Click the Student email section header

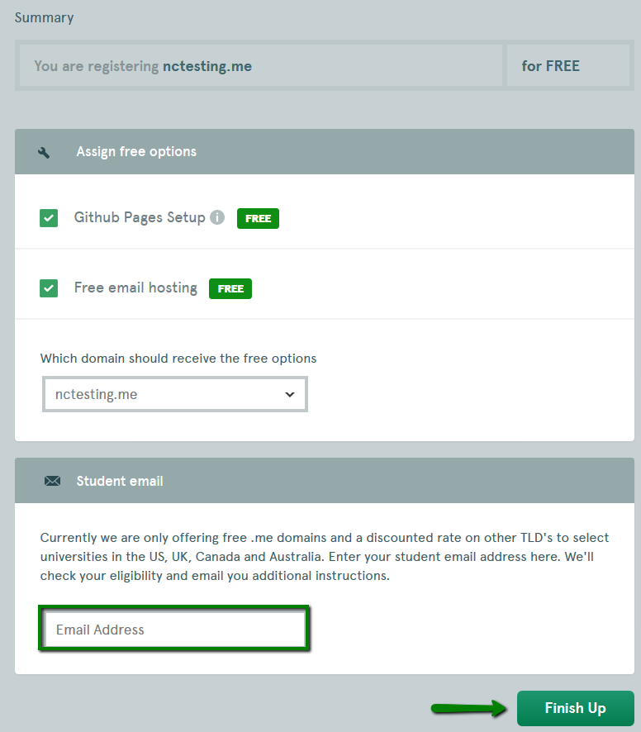(325, 480)
